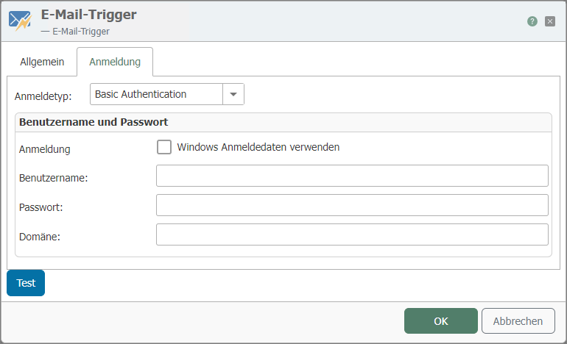
Task: Focus the Benutzername input field
Action: tap(352, 176)
